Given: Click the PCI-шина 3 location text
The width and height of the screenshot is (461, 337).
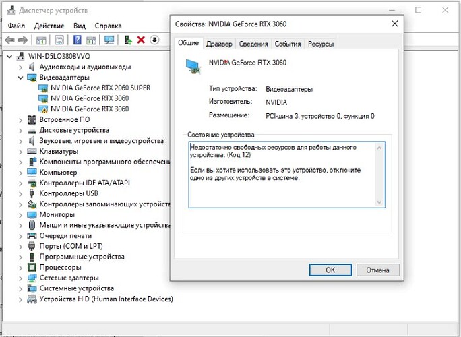Looking at the screenshot, I should pyautogui.click(x=320, y=116).
